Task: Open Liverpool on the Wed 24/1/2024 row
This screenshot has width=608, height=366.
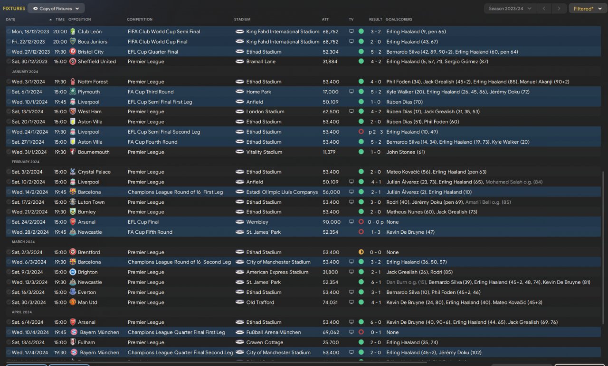Action: pyautogui.click(x=89, y=132)
